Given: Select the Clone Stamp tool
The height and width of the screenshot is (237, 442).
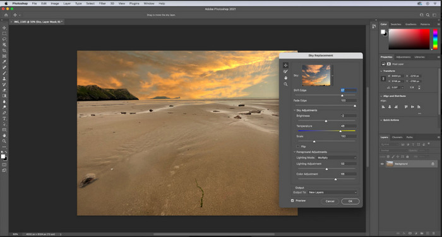Looking at the screenshot, I should tap(4, 79).
